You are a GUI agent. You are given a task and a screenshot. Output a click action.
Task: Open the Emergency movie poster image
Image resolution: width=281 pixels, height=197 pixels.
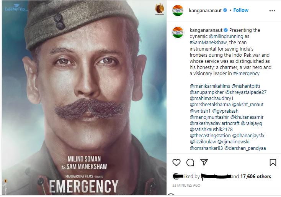point(84,98)
